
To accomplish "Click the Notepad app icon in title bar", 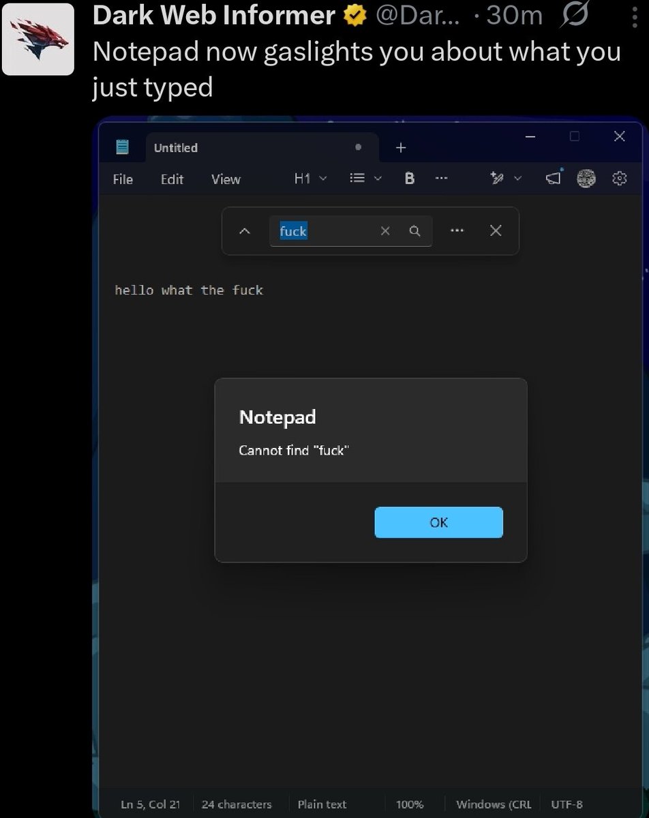I will (123, 147).
